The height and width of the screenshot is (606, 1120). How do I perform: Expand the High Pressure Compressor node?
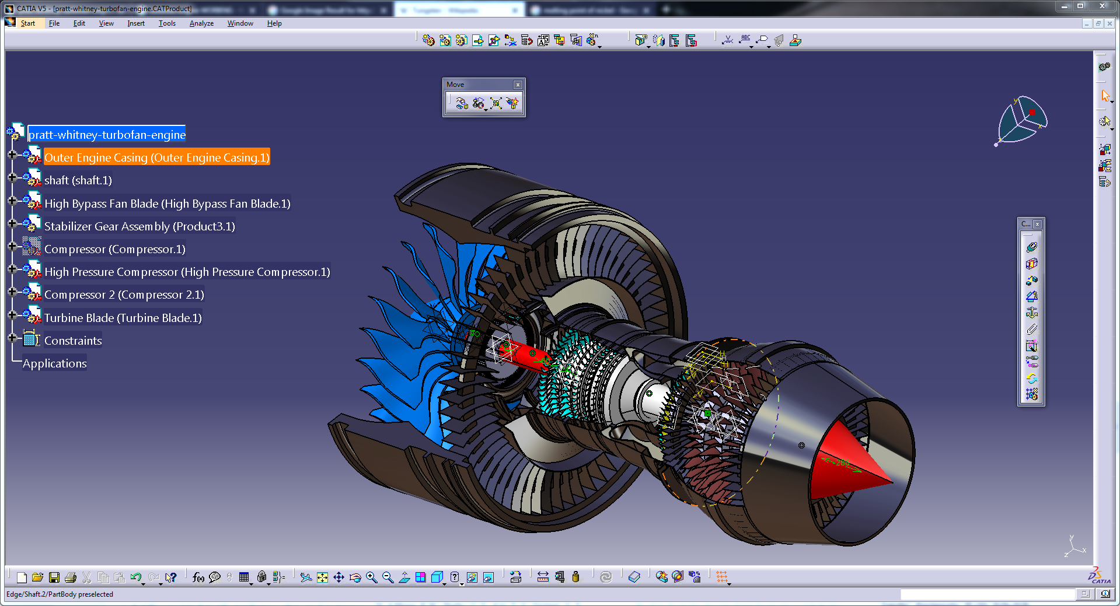pyautogui.click(x=12, y=269)
